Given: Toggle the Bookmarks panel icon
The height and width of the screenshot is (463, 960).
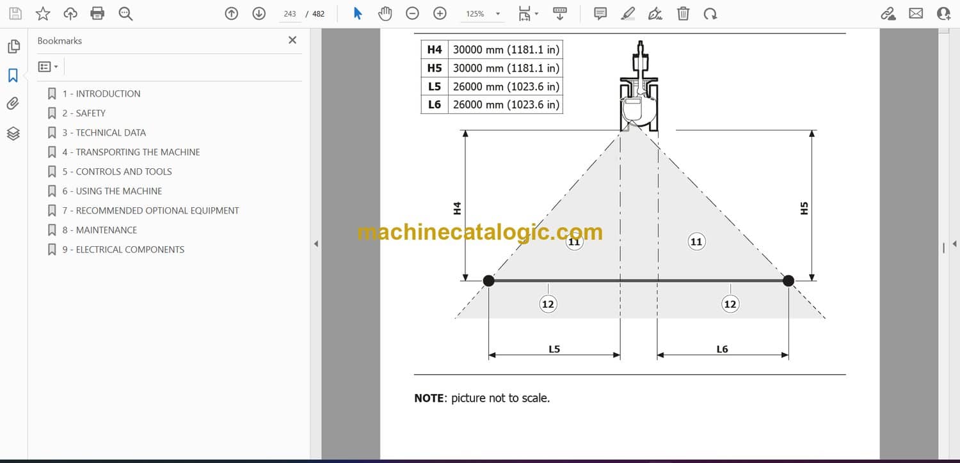Looking at the screenshot, I should [13, 75].
